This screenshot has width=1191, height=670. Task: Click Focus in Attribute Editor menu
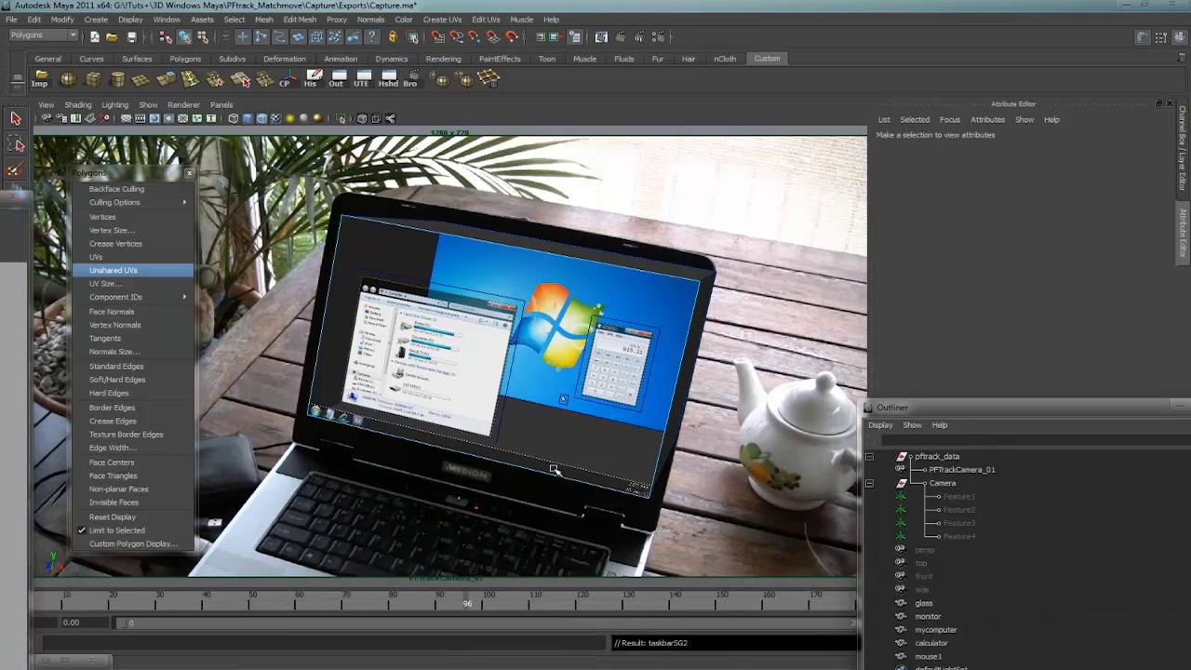pos(950,120)
